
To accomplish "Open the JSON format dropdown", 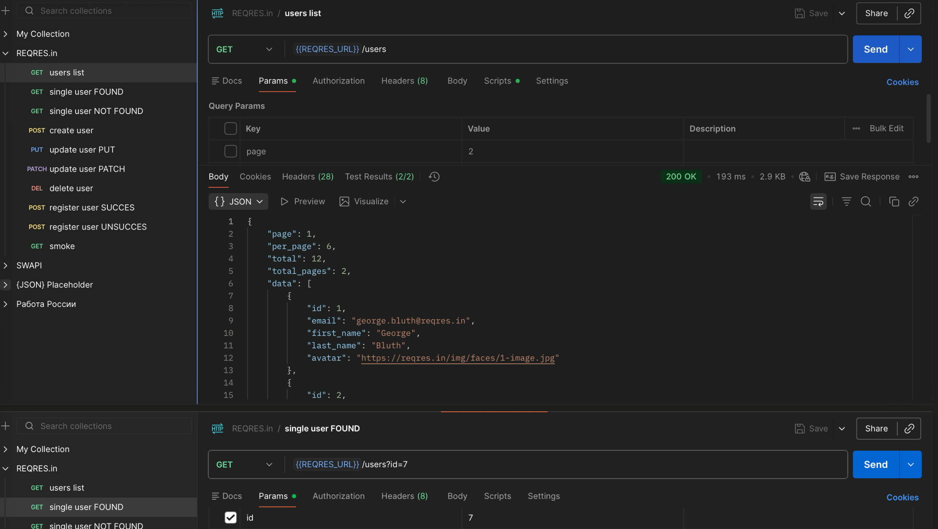I will (238, 201).
